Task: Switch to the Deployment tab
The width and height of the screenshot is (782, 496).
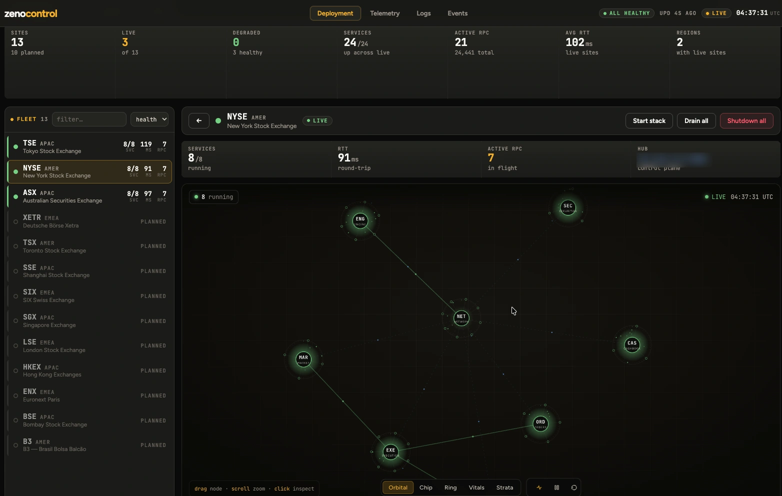Action: [x=335, y=13]
